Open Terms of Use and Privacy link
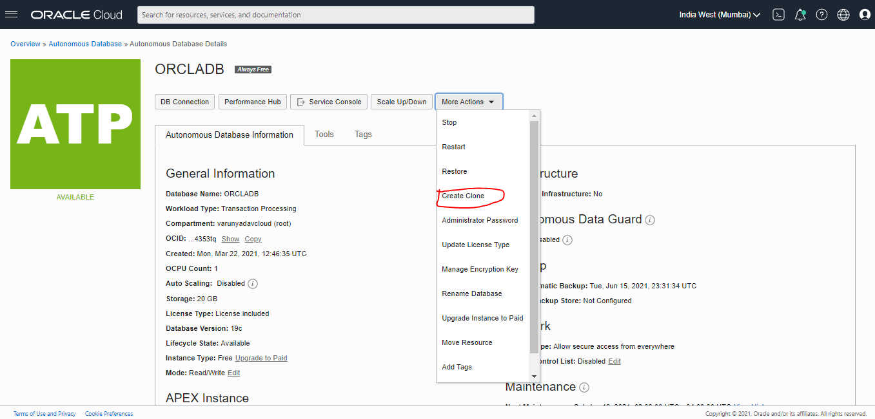 point(44,414)
